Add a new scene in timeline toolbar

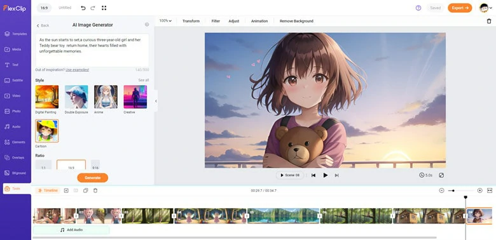[x=66, y=190]
